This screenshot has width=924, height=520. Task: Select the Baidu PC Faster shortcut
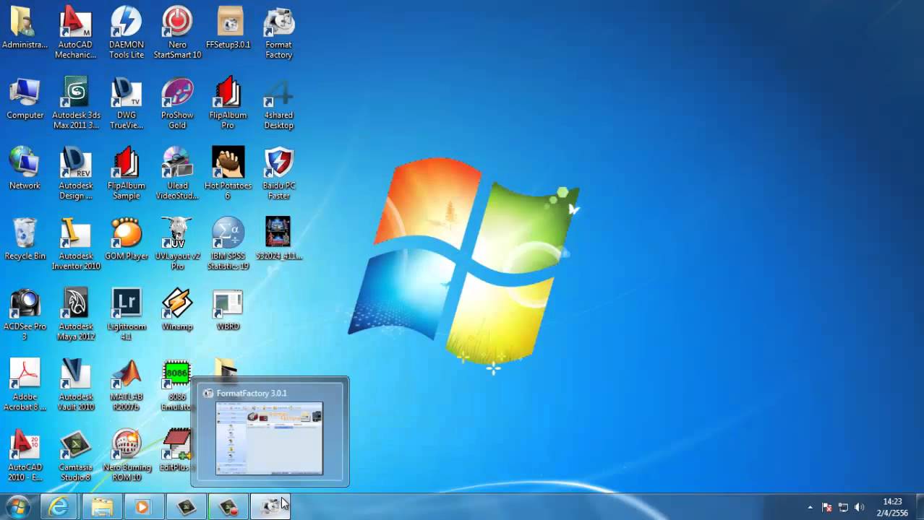click(x=278, y=174)
